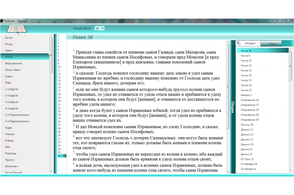Open history entry Иакова 3
The image size is (294, 195).
(x=246, y=95)
